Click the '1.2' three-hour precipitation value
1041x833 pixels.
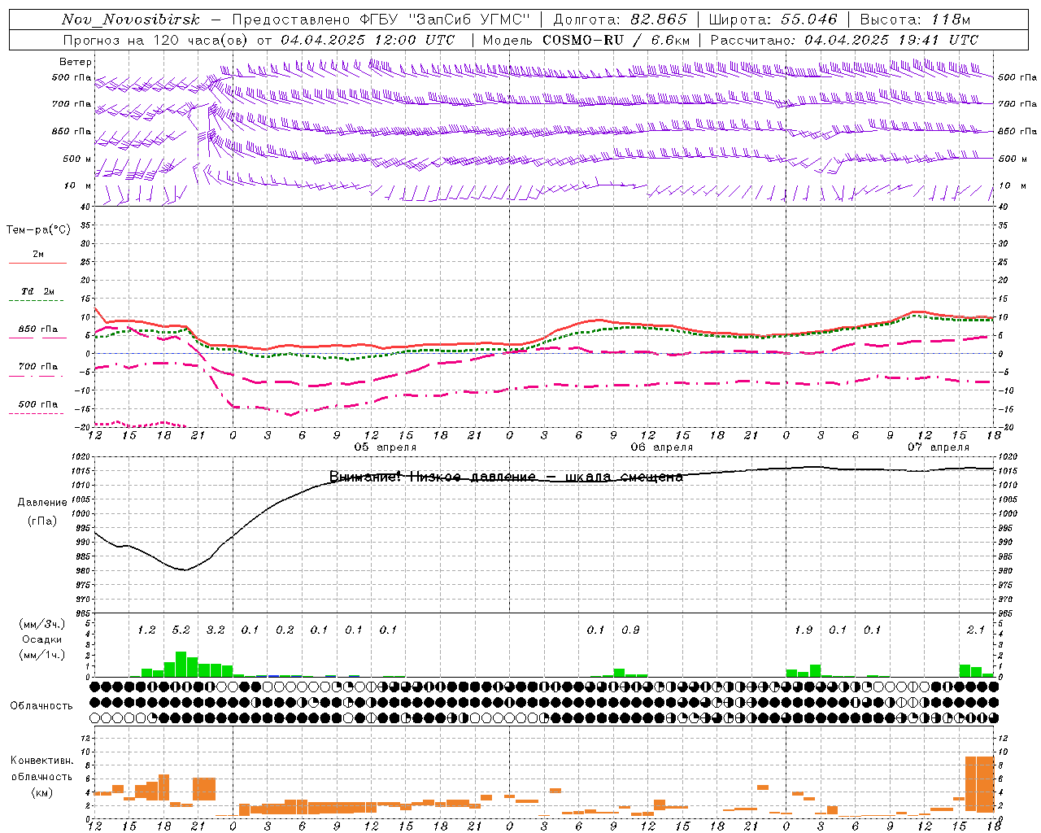click(x=146, y=630)
